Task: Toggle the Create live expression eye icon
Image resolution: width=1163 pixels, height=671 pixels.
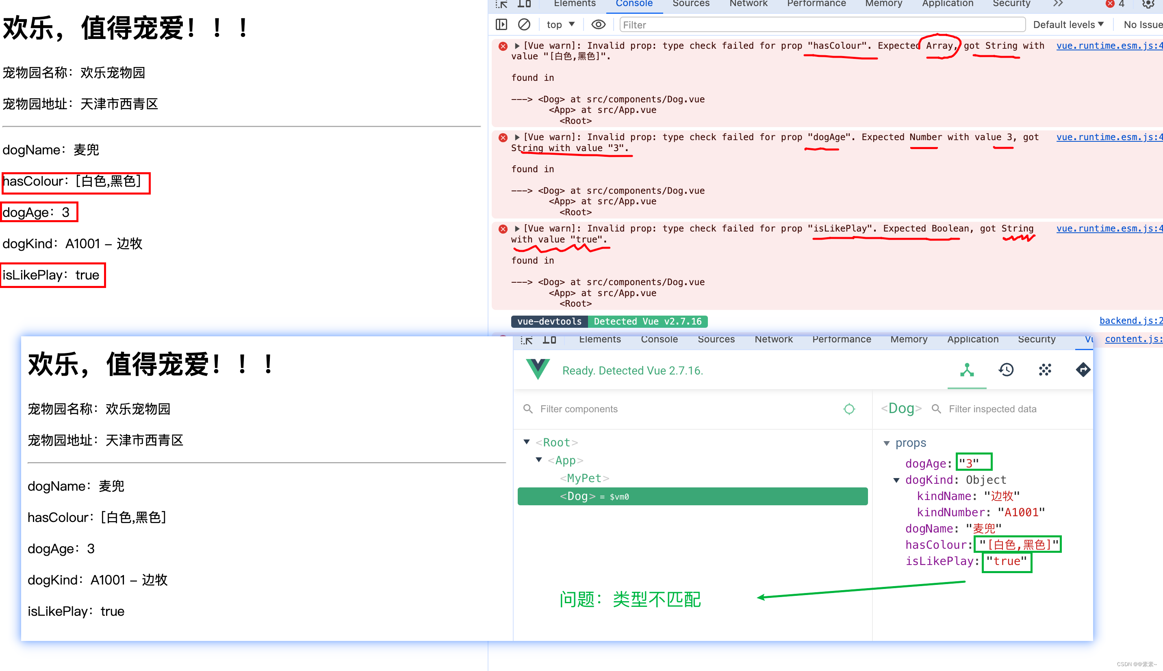Action: tap(597, 24)
